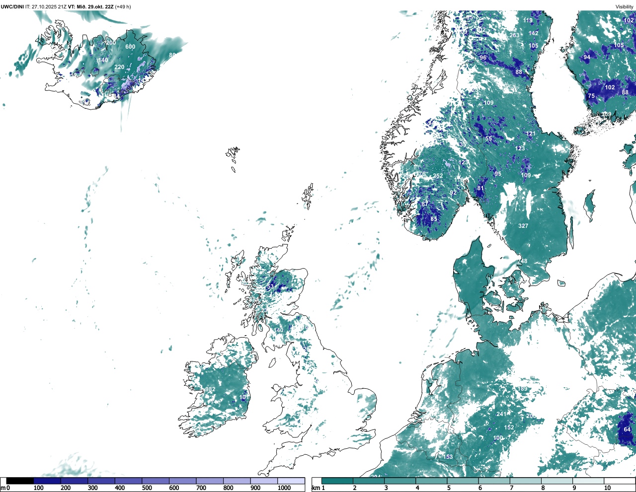This screenshot has width=636, height=492.
Task: Click the lightest 9–10 km legend swatch
Action: point(589,481)
